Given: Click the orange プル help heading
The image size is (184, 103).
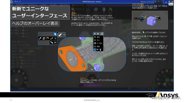Looking at the screenshot, I should 74,13.
